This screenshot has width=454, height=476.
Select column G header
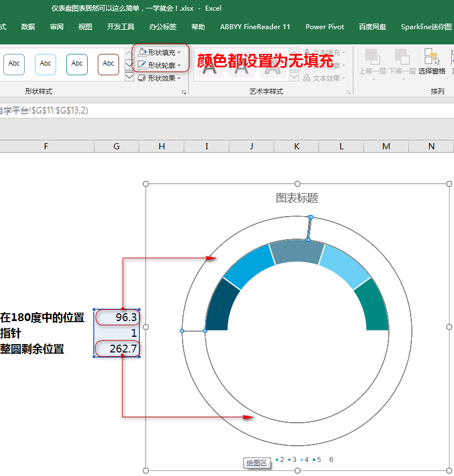tap(117, 147)
